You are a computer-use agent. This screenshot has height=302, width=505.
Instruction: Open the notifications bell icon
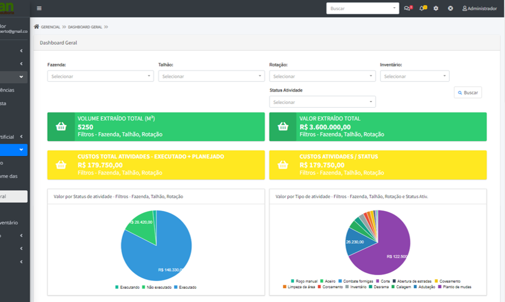(422, 8)
